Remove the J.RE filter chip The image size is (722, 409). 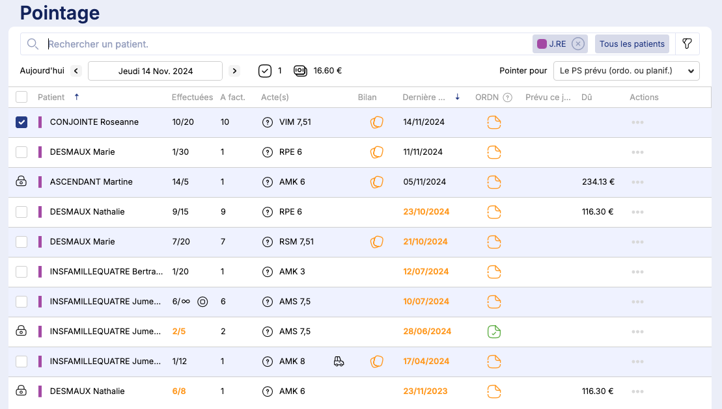click(577, 44)
